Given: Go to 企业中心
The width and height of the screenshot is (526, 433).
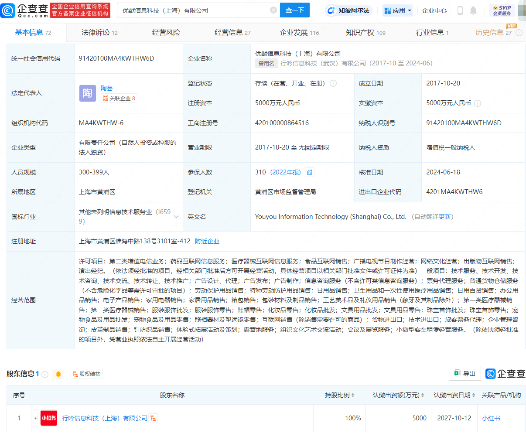Looking at the screenshot, I should click(434, 10).
